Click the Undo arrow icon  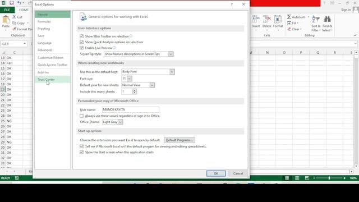click(x=19, y=3)
